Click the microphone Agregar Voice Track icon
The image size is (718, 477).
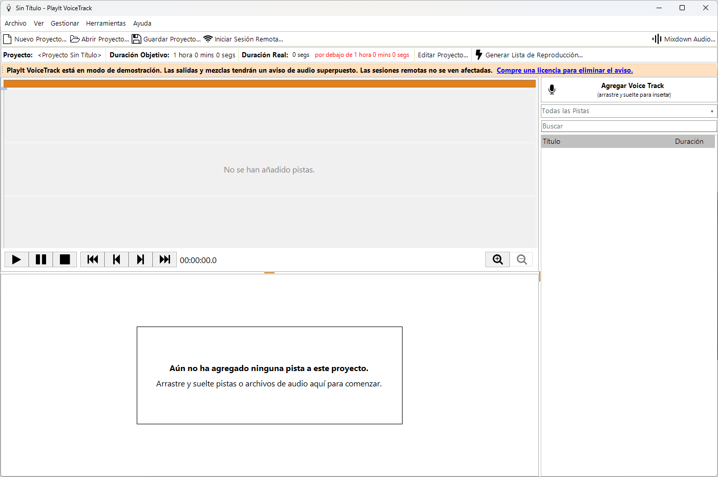click(x=552, y=90)
